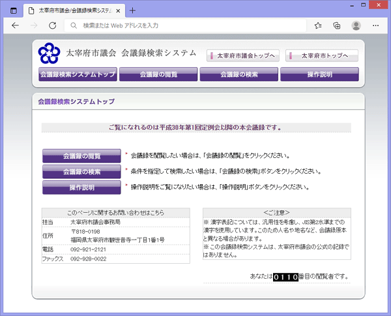Open the browser settings ellipsis menu
The width and height of the screenshot is (391, 316).
click(375, 25)
